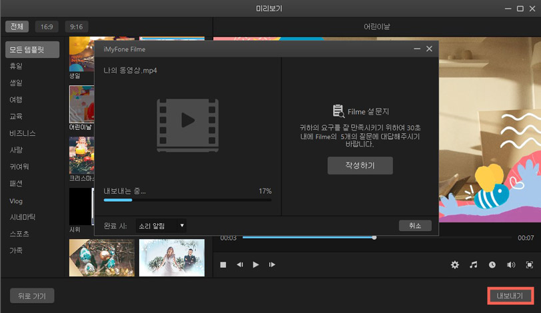
Task: Select 모든 템플릿 category
Action: 33,50
